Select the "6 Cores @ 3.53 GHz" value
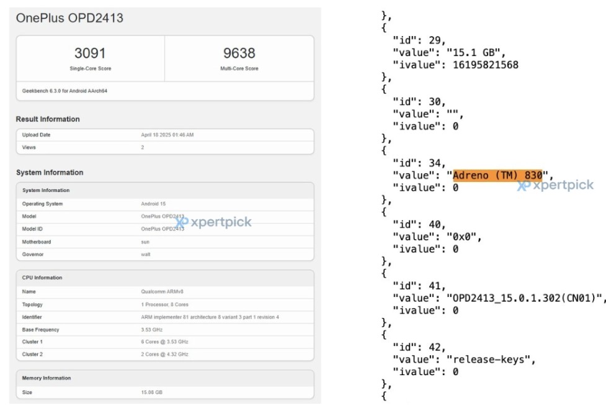The width and height of the screenshot is (606, 405). 164,342
